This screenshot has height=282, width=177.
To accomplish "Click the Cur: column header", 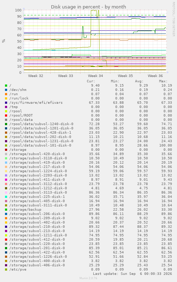I will (x=91, y=81).
